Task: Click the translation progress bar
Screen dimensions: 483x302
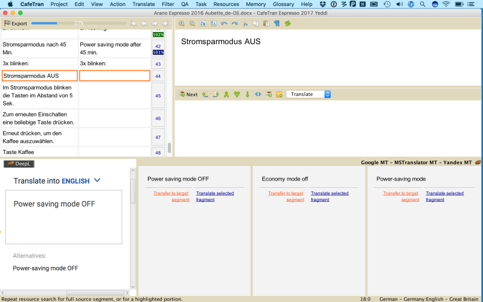Action: (79, 23)
